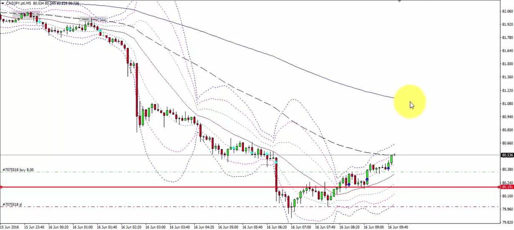
Task: Click the '16 Jun 03:00' time axis label
Action: click(156, 227)
